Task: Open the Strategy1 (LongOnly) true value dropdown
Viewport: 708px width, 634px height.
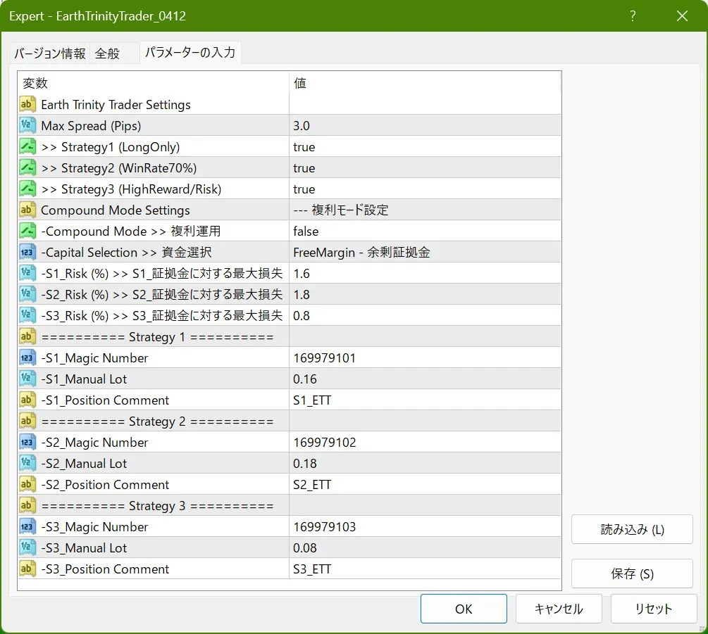Action: (x=304, y=147)
